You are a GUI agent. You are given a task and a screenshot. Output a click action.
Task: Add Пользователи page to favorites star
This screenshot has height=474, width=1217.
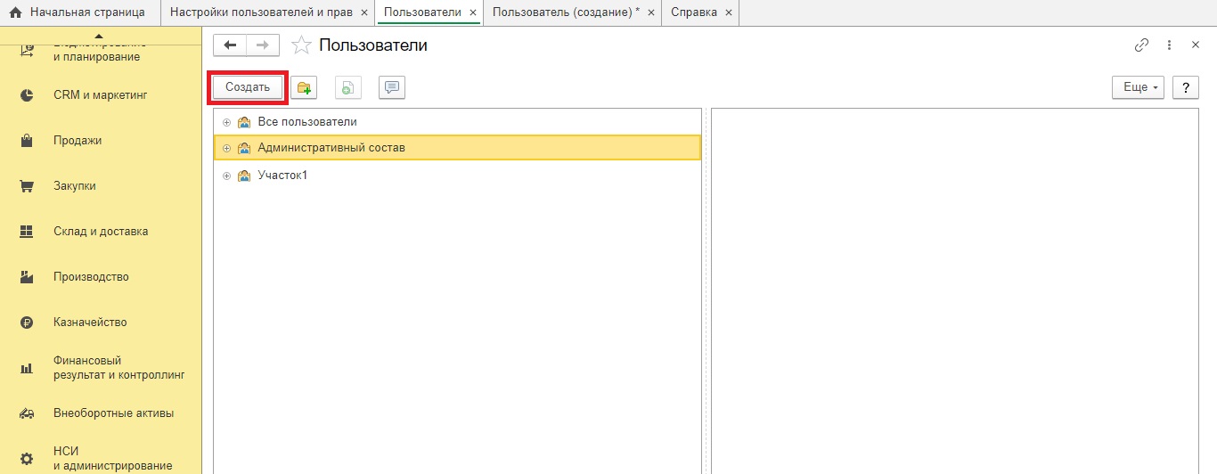(302, 45)
